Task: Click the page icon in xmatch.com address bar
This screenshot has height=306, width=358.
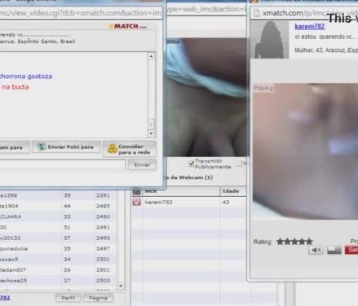Action: [256, 13]
